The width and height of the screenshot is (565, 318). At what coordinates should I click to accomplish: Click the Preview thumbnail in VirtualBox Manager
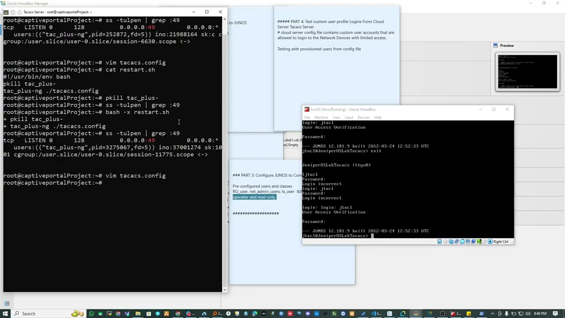click(x=527, y=72)
